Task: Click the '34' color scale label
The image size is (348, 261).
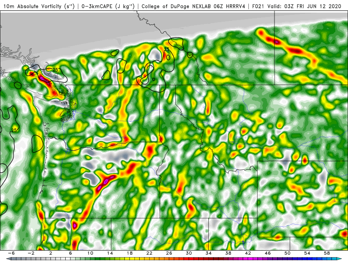Action: pyautogui.click(x=208, y=253)
